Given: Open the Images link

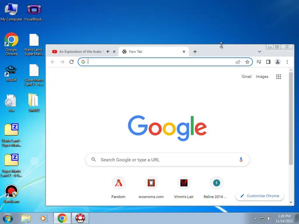Looking at the screenshot, I should click(x=262, y=77).
